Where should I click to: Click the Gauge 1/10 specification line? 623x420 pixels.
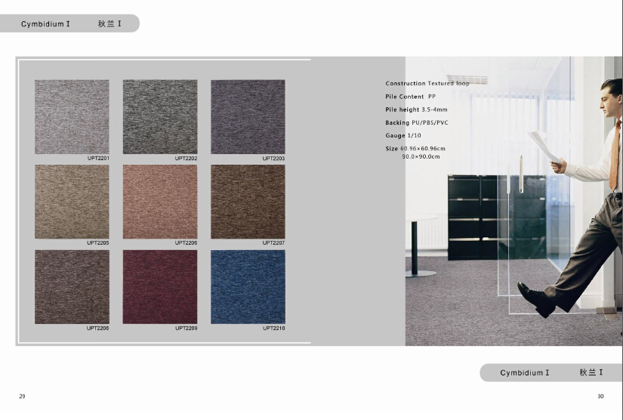(406, 135)
